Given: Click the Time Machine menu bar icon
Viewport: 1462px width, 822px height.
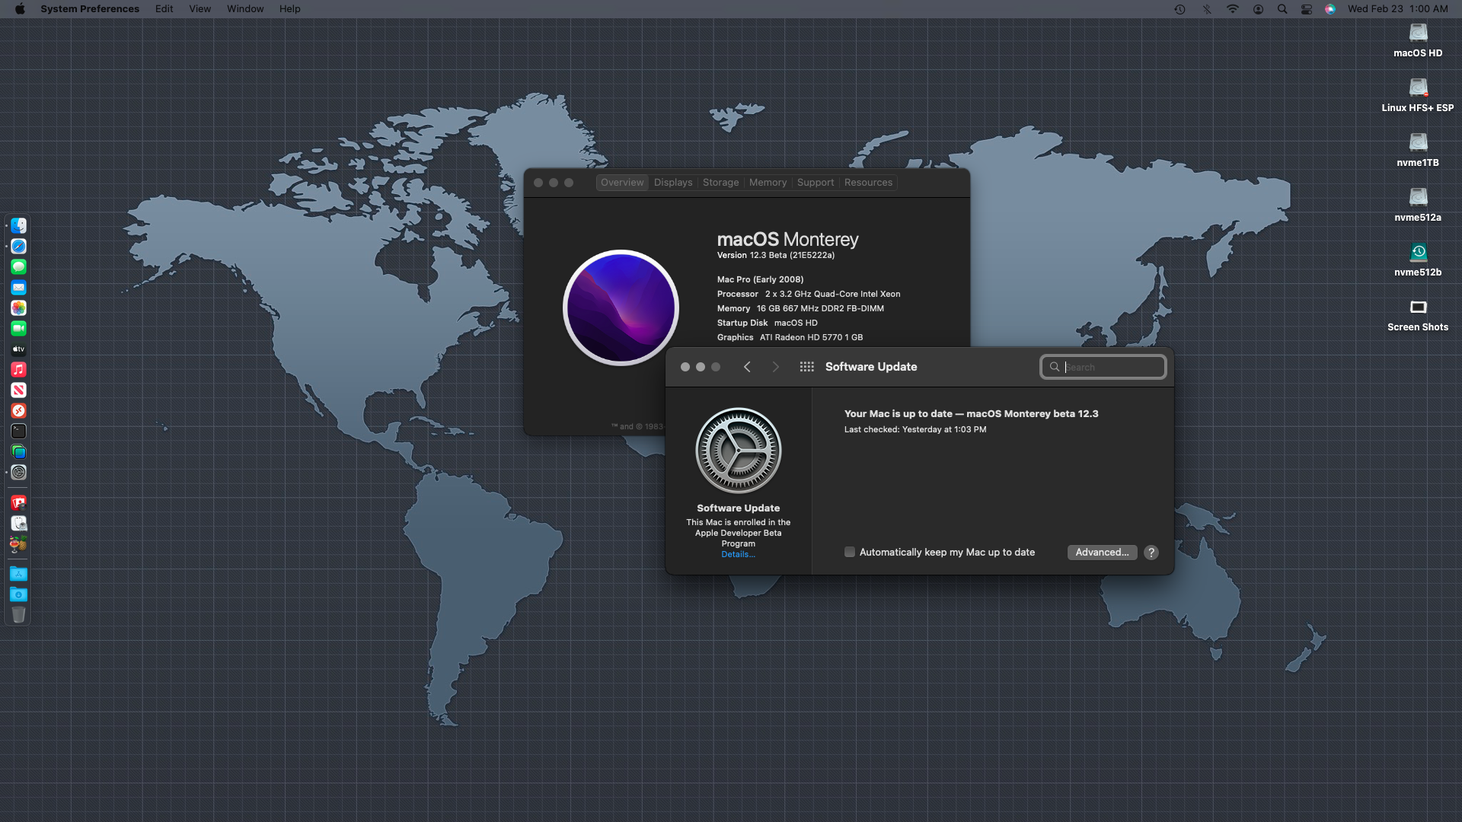Looking at the screenshot, I should [1179, 9].
